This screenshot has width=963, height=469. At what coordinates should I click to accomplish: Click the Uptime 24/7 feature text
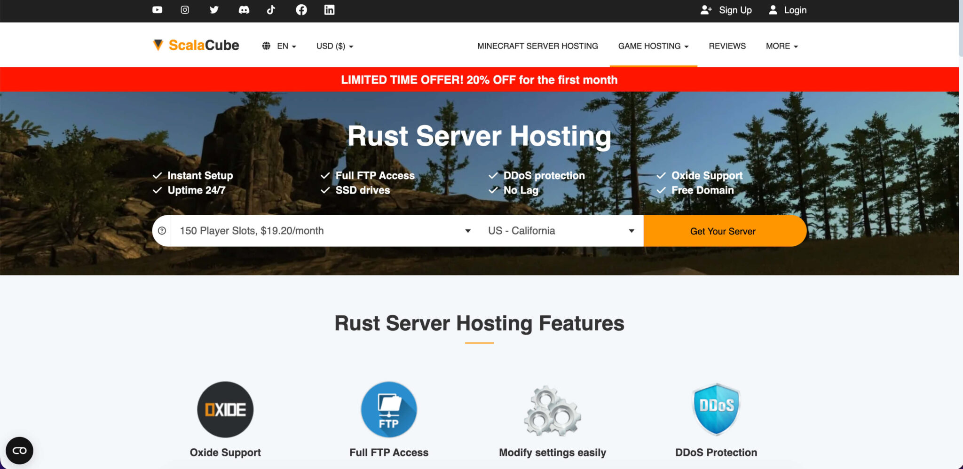[197, 190]
